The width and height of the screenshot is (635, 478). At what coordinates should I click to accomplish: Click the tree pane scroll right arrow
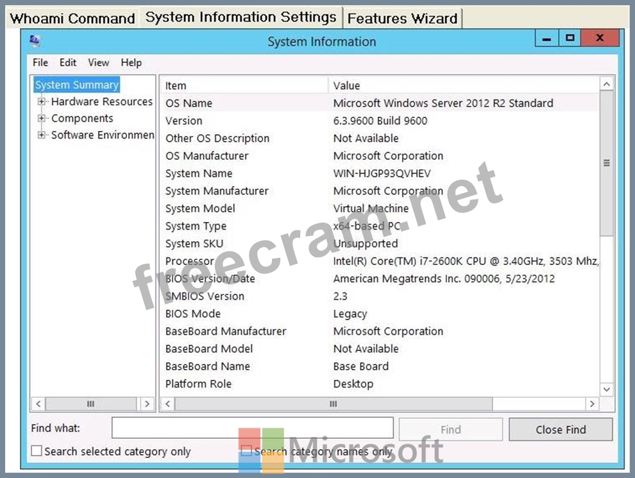point(147,404)
